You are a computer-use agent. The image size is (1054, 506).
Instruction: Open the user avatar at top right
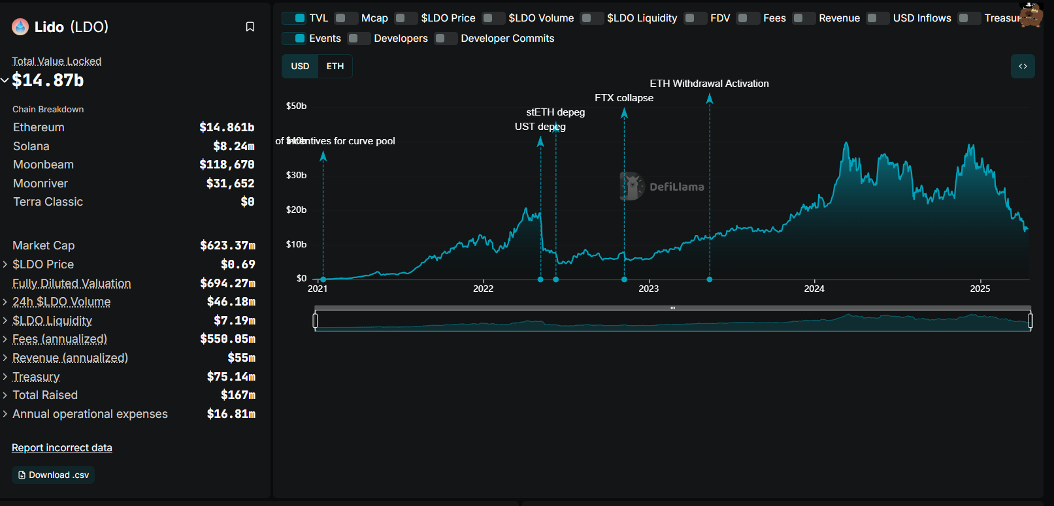pos(1031,14)
